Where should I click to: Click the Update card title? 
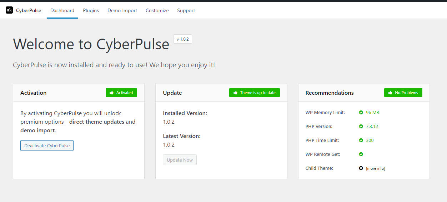[172, 93]
